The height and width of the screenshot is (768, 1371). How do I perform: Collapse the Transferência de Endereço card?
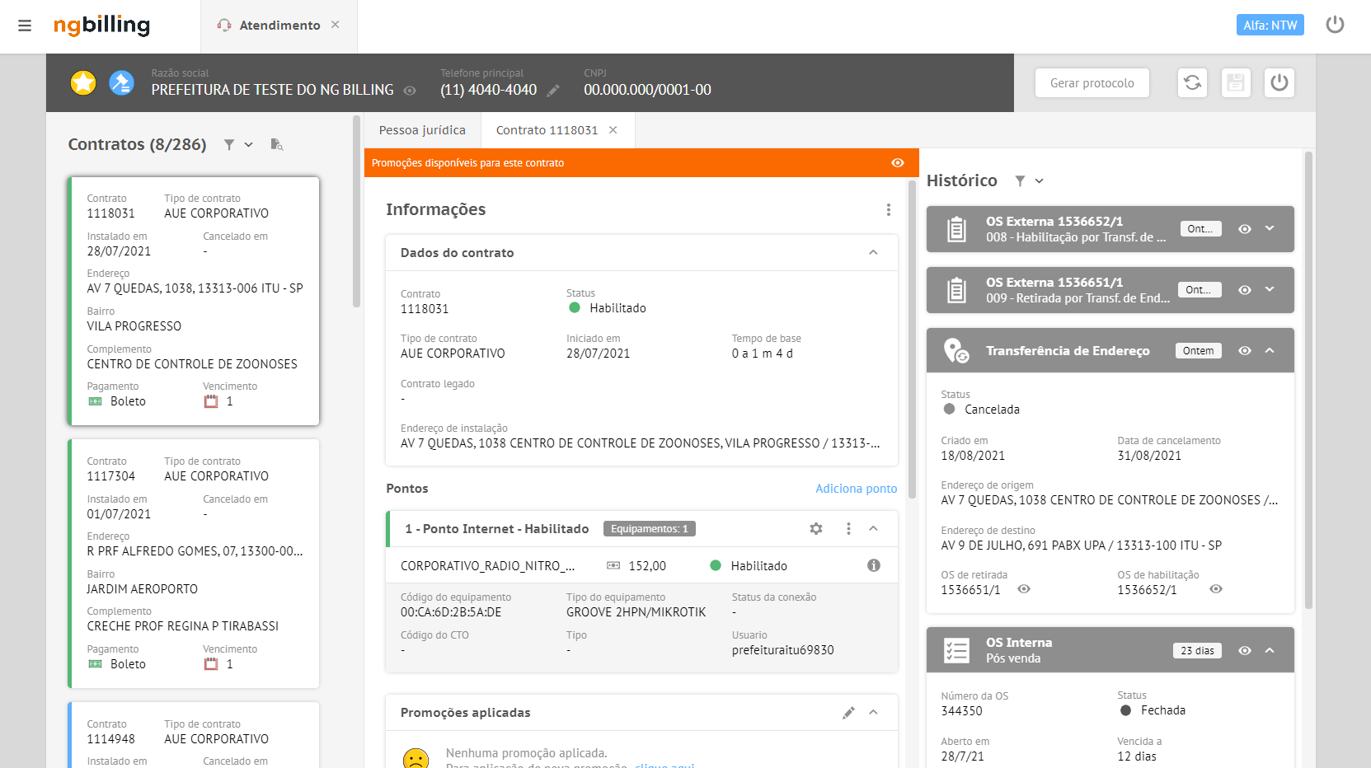[x=1270, y=350]
